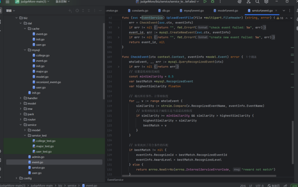The image size is (298, 187).
Task: Open admin.go file
Action: pos(36,157)
